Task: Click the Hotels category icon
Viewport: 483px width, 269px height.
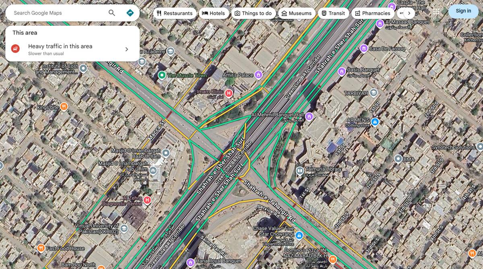Action: pos(204,13)
